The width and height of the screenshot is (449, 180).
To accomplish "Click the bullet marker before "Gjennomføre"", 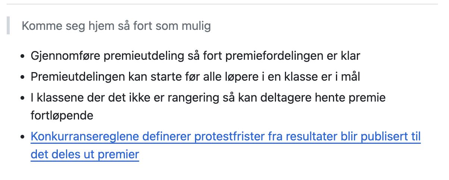I will pyautogui.click(x=23, y=57).
